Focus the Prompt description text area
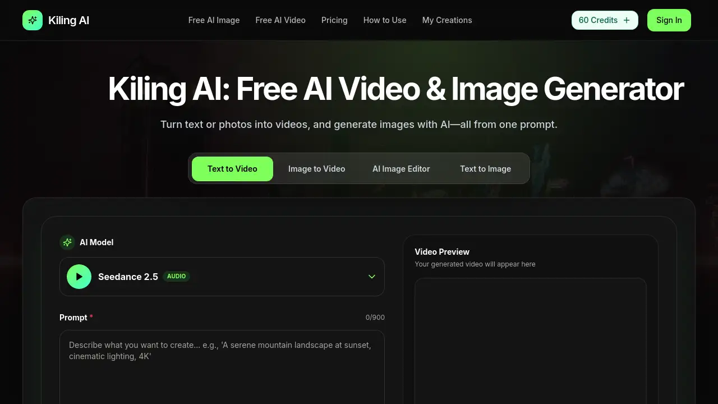The width and height of the screenshot is (718, 404). coord(222,367)
